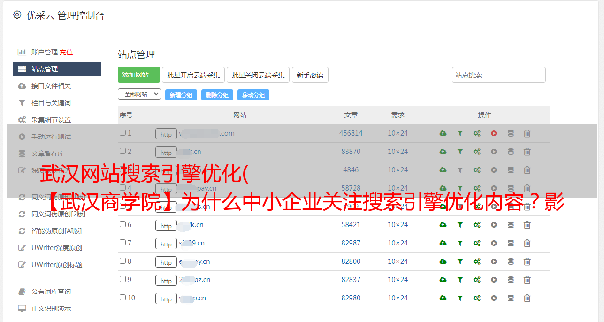Click filter icon in row 7
The height and width of the screenshot is (322, 604).
click(460, 243)
